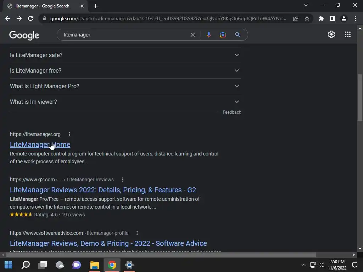Open the tab search dropdown
This screenshot has width=363, height=272.
click(x=306, y=5)
